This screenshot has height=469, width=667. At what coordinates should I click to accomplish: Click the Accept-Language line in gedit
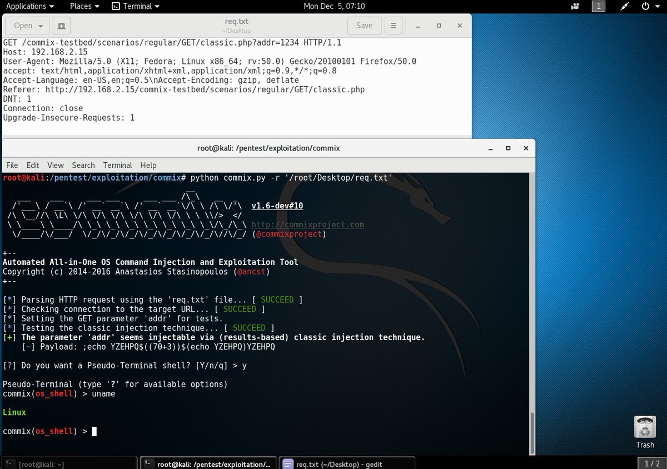pyautogui.click(x=151, y=80)
